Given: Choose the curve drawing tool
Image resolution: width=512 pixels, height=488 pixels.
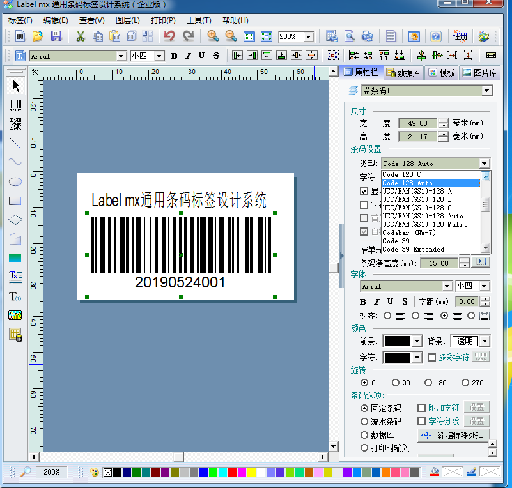Looking at the screenshot, I should pyautogui.click(x=15, y=162).
